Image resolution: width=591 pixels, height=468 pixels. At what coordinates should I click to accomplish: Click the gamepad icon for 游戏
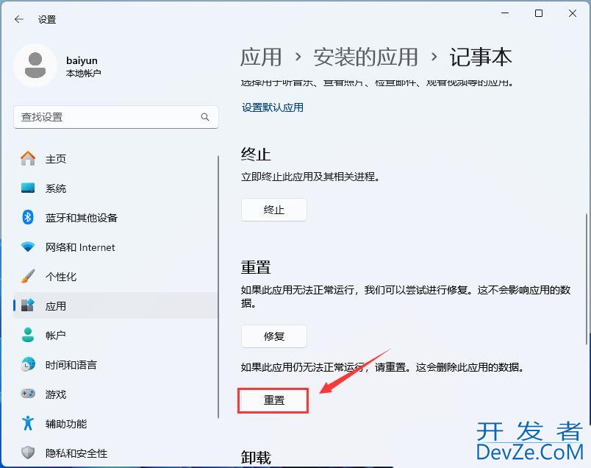click(x=28, y=394)
